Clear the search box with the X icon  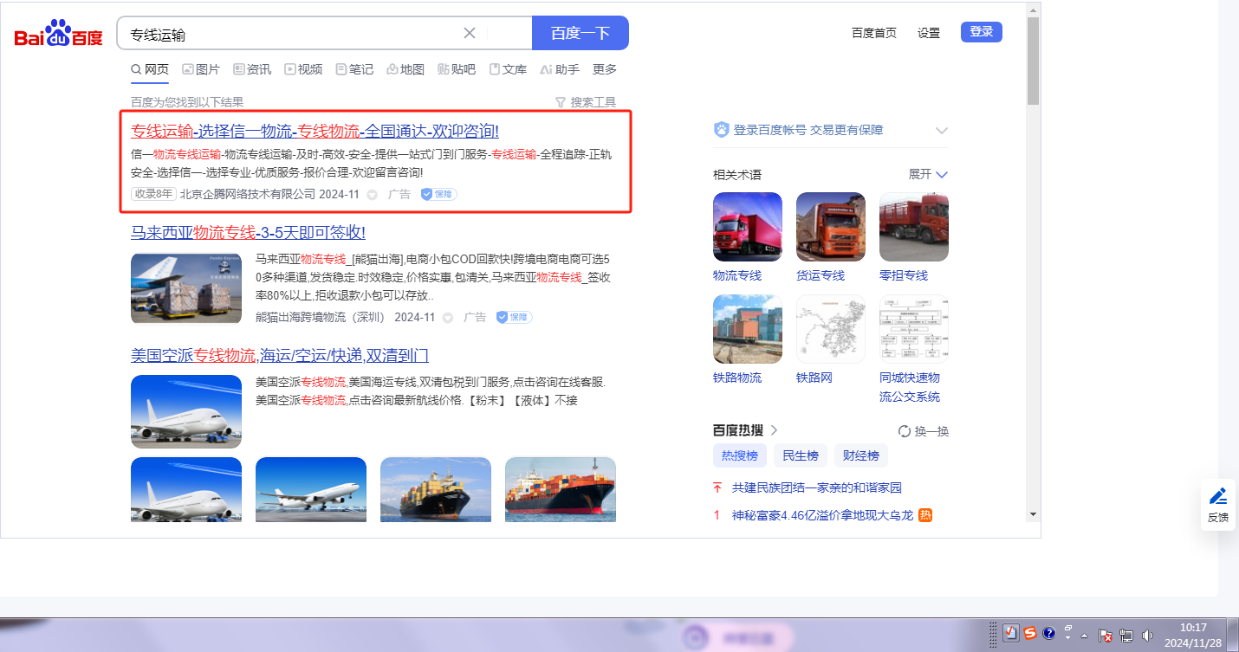(x=470, y=33)
